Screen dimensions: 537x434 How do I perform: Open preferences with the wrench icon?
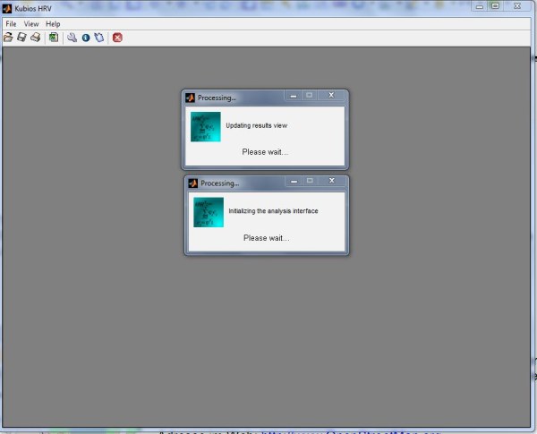tap(72, 38)
